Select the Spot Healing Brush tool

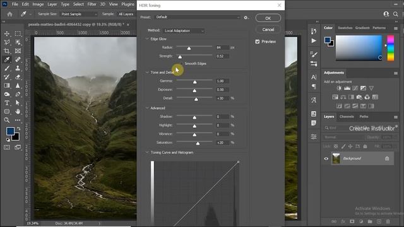(18, 60)
